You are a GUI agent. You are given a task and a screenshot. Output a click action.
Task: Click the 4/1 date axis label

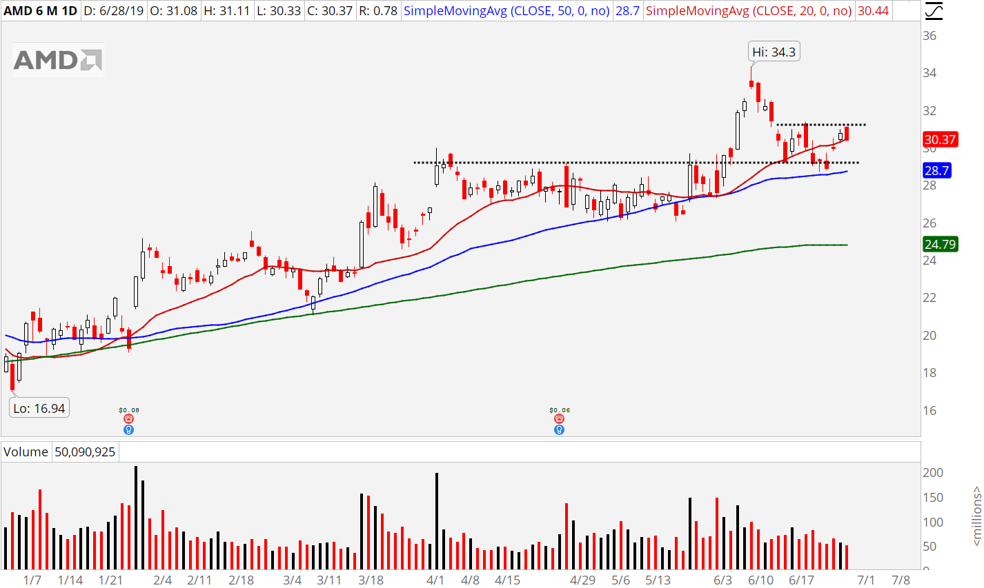pyautogui.click(x=435, y=580)
